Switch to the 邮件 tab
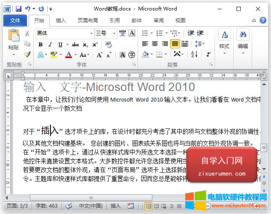The width and height of the screenshot is (271, 214). pos(136,20)
